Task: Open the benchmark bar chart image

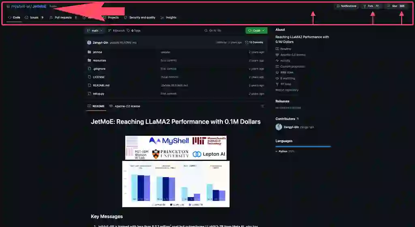Action: [x=176, y=184]
